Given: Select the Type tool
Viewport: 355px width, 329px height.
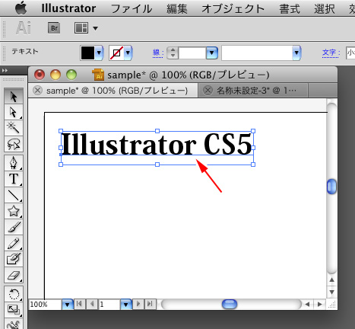Looking at the screenshot, I should pyautogui.click(x=14, y=179).
